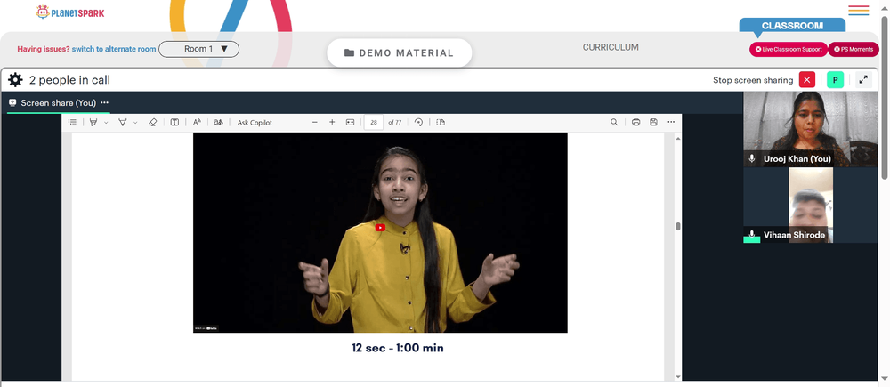
Task: Rotate the PDF page
Action: [x=418, y=122]
